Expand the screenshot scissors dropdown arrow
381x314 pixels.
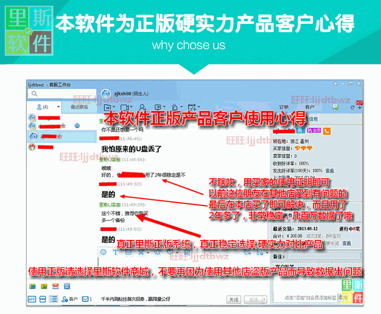pyautogui.click(x=148, y=253)
